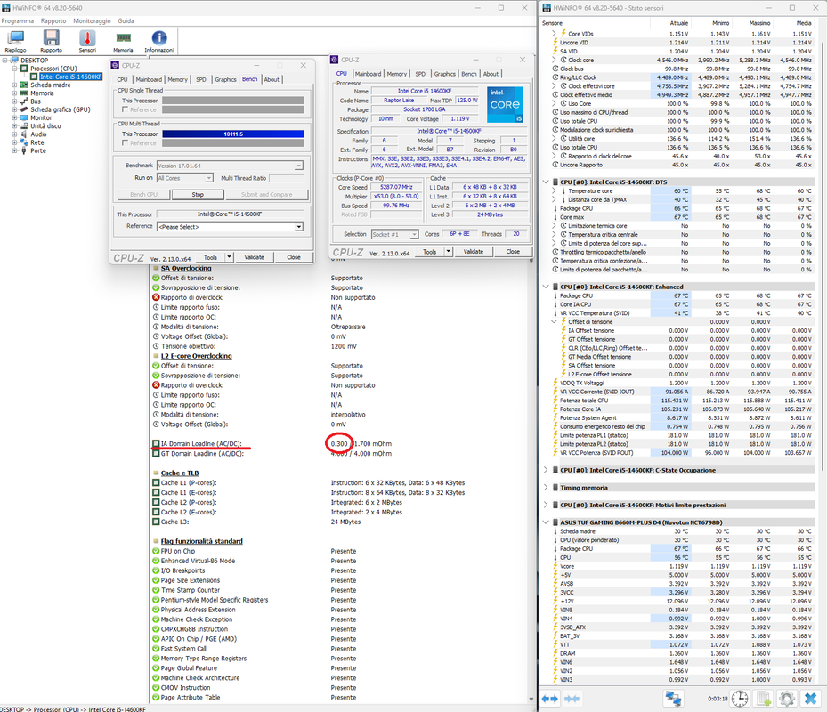Open the Benchmark version dropdown in CPU-Z
827x712 pixels.
coord(298,166)
